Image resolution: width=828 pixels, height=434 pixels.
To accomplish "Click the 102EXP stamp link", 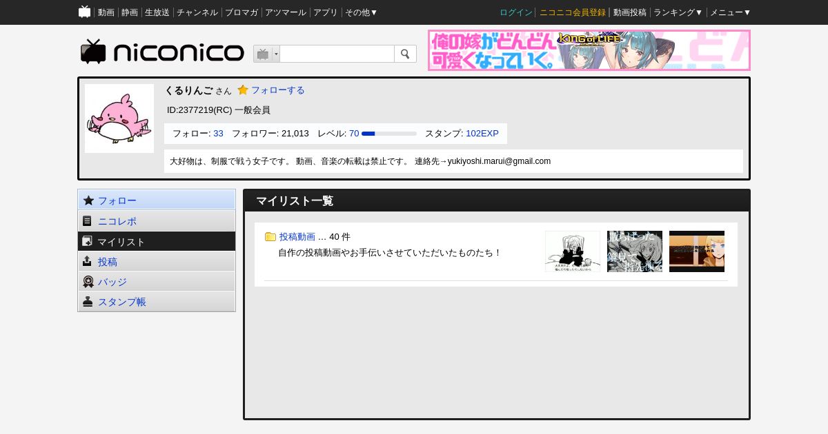I will coord(482,134).
